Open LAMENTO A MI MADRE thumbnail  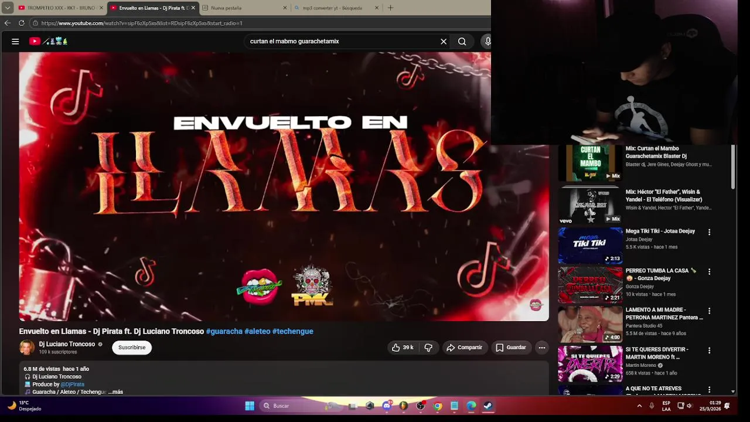pos(590,324)
